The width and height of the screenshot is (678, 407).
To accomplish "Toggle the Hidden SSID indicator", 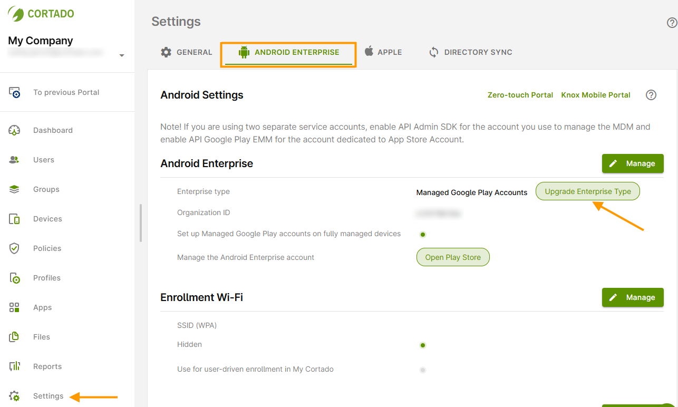I will pyautogui.click(x=423, y=345).
